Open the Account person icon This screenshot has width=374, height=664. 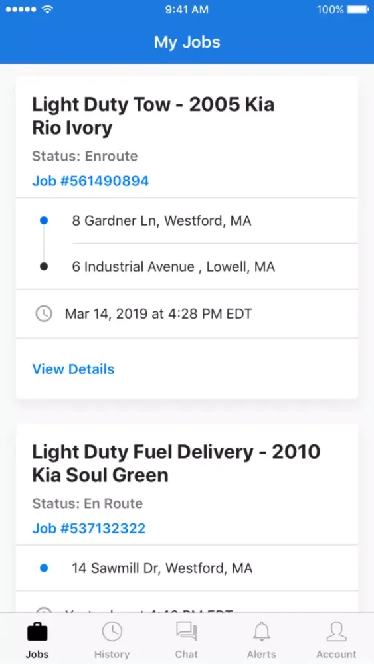(x=336, y=632)
